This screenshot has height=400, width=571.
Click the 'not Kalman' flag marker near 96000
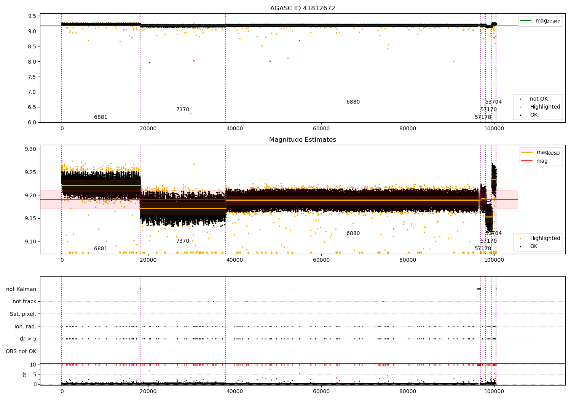479,289
